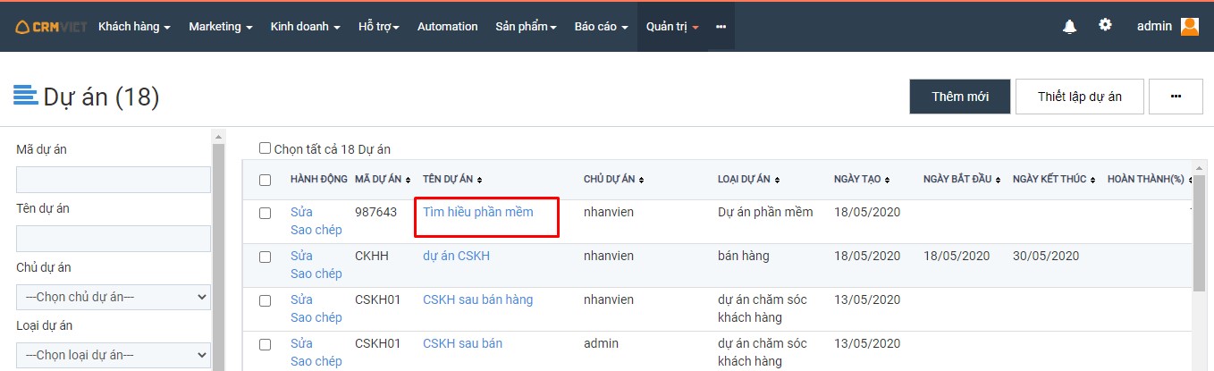Screen dimensions: 1214x371
Task: Open project Tìm hiểu phần mềm
Action: 478,212
